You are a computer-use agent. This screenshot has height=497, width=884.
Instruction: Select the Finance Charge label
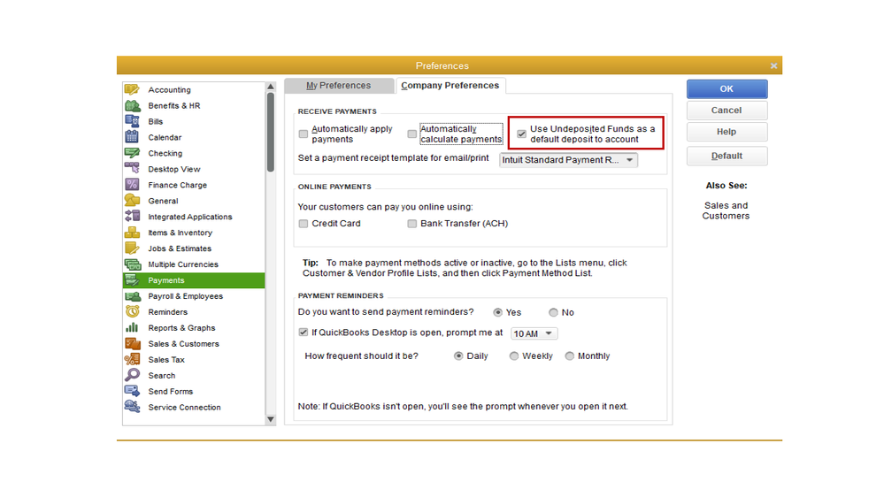point(178,184)
